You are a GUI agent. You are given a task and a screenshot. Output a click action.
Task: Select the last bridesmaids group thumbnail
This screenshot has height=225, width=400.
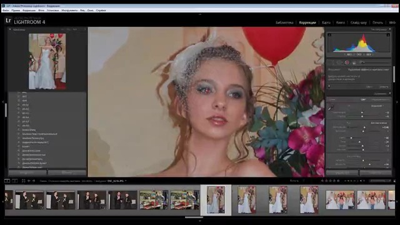(371, 200)
